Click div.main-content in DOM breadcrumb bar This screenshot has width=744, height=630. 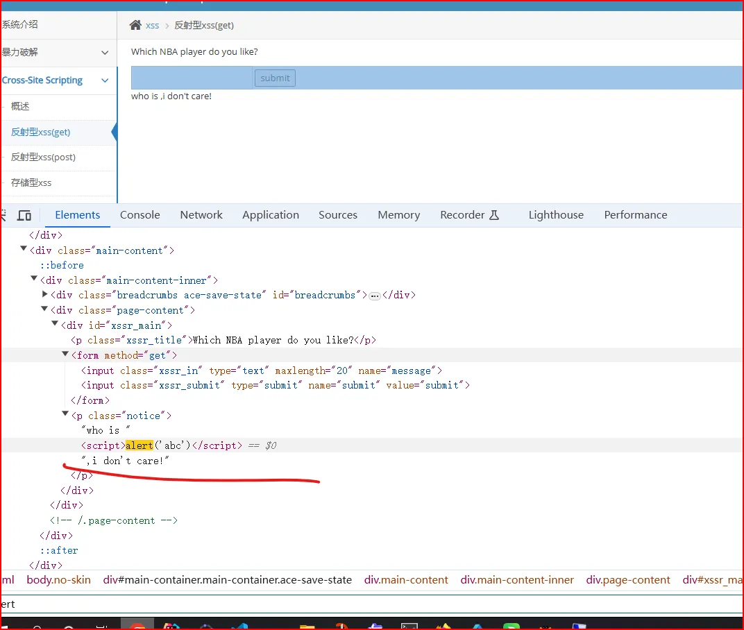coord(406,580)
